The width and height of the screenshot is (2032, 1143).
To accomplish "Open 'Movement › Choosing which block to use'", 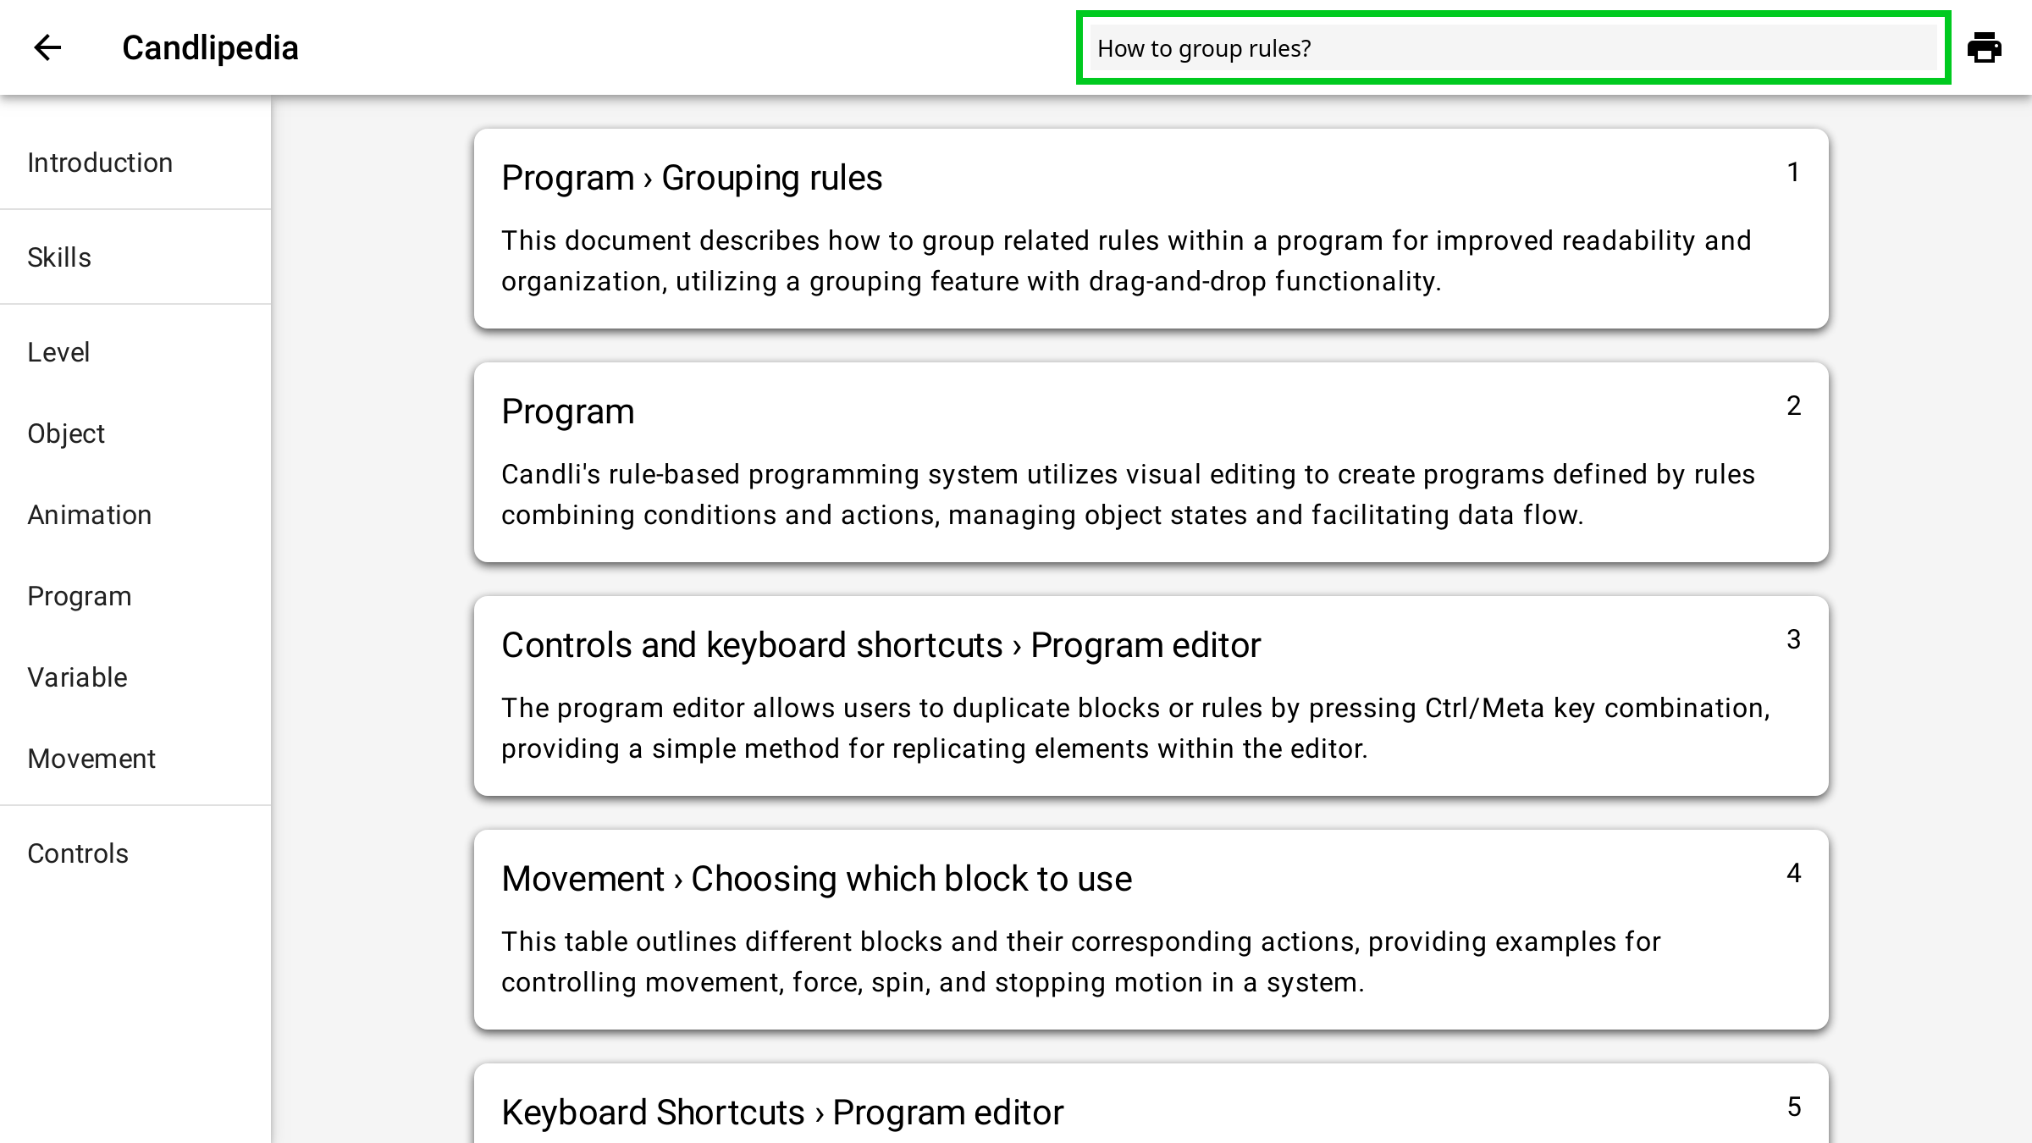I will [816, 879].
